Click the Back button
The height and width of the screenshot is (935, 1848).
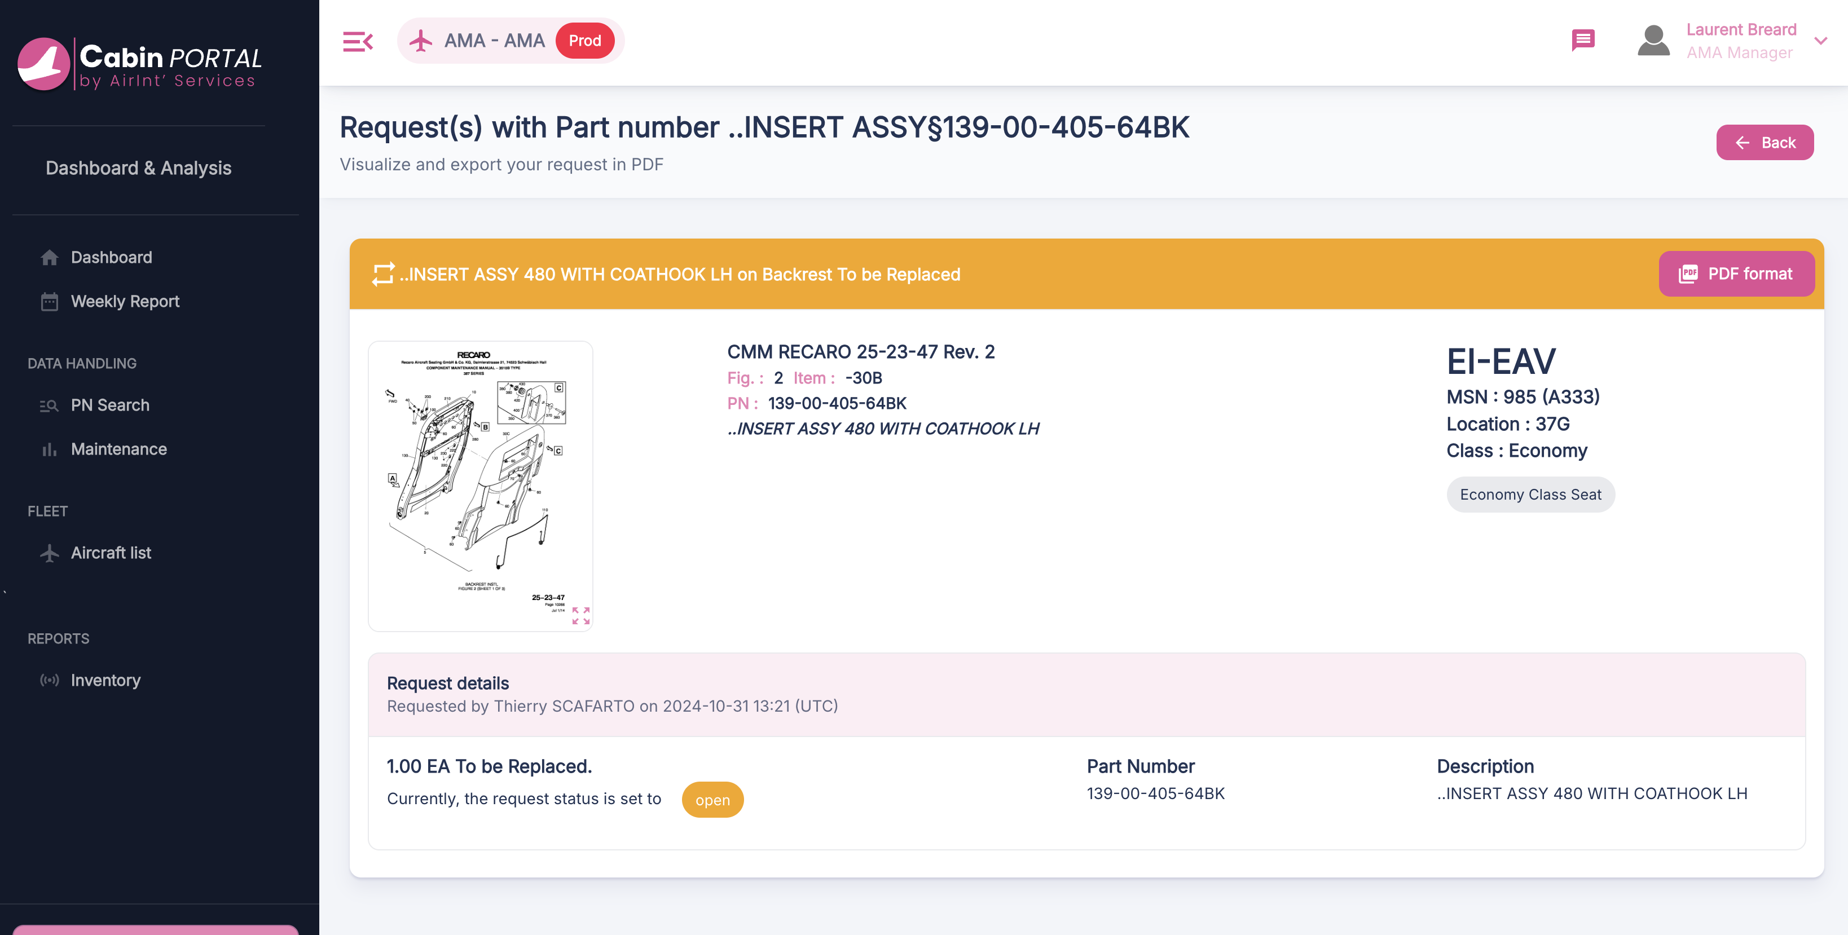click(1764, 143)
